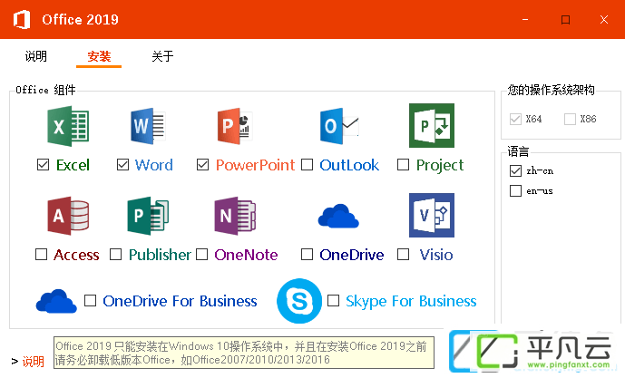Uncheck the PowerPoint checkbox
This screenshot has height=378, width=625.
tap(203, 164)
